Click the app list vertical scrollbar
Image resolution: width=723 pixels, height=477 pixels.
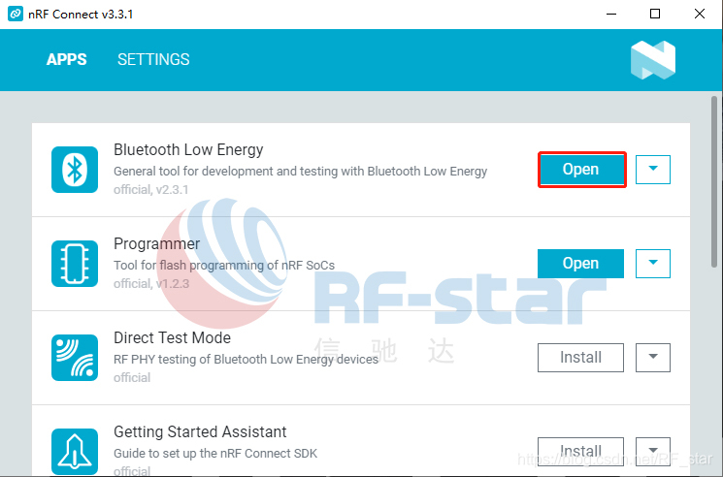click(714, 182)
